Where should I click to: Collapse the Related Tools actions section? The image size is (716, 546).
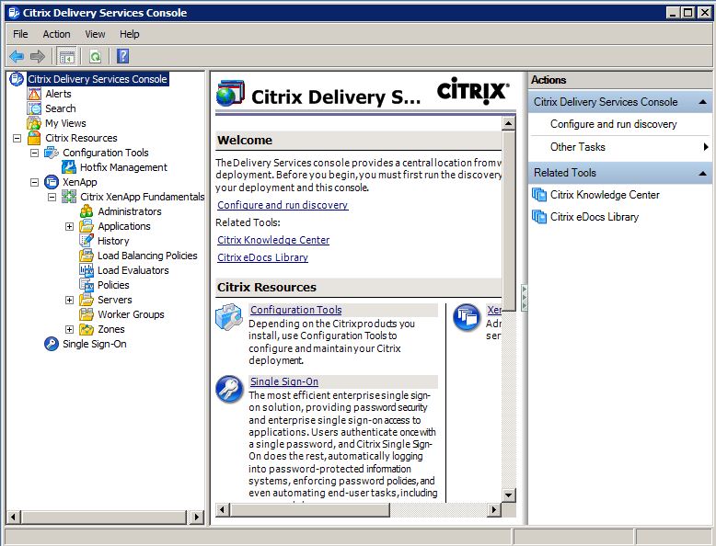point(703,174)
